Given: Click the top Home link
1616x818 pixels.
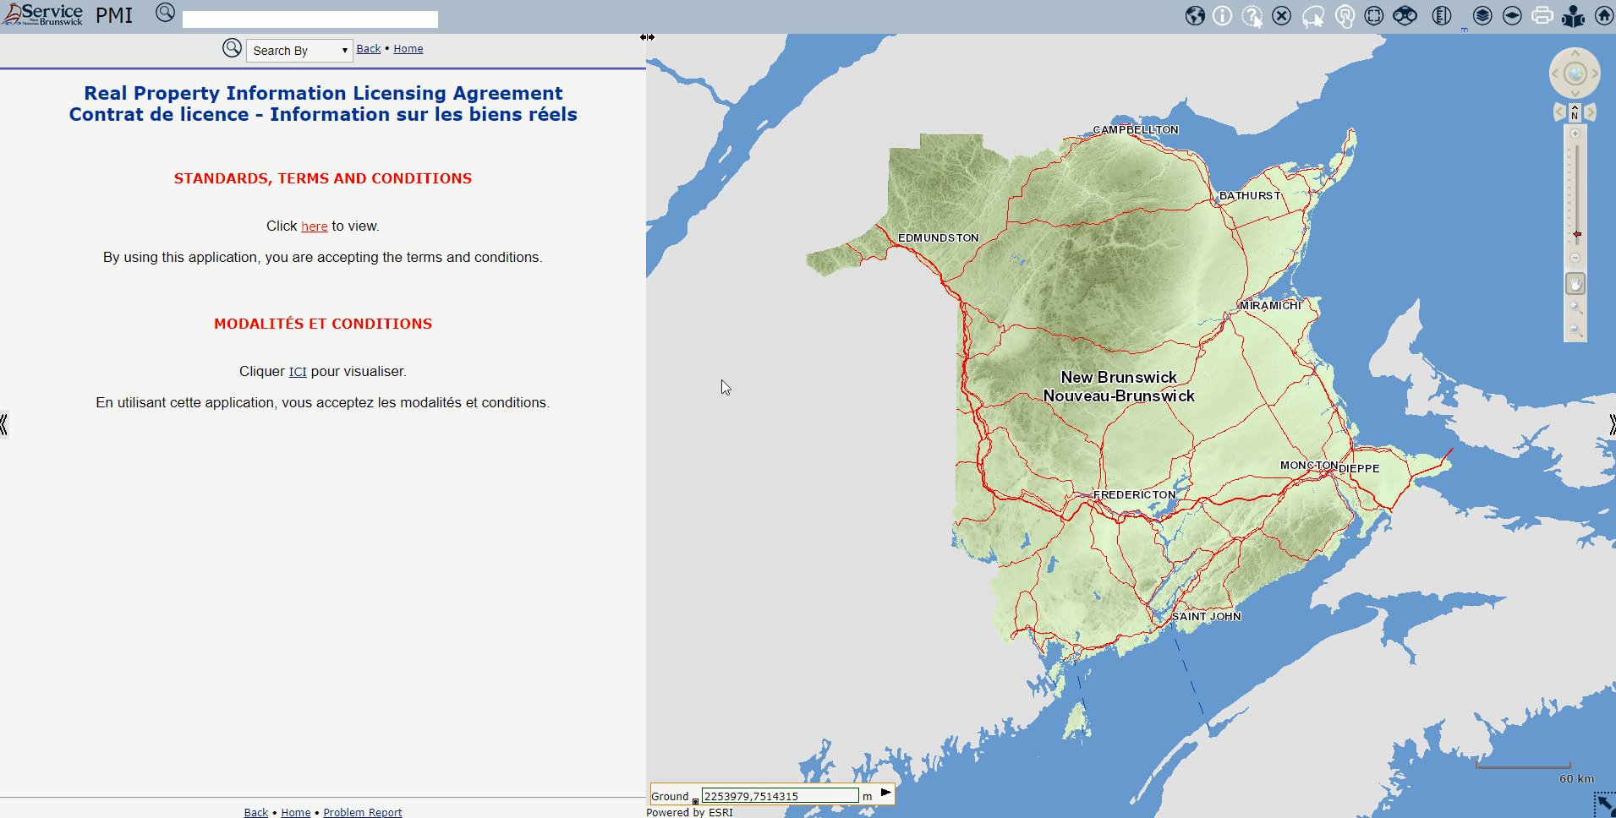Looking at the screenshot, I should click(408, 49).
